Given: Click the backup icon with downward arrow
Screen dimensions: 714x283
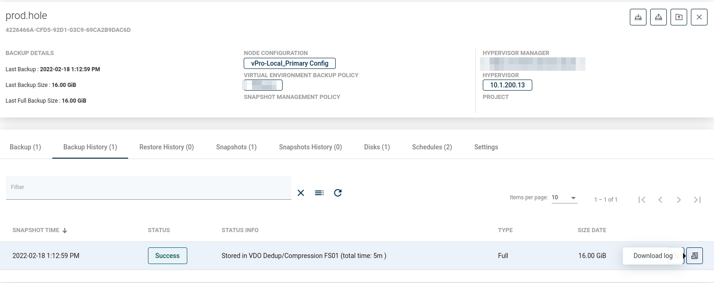Looking at the screenshot, I should pos(638,17).
